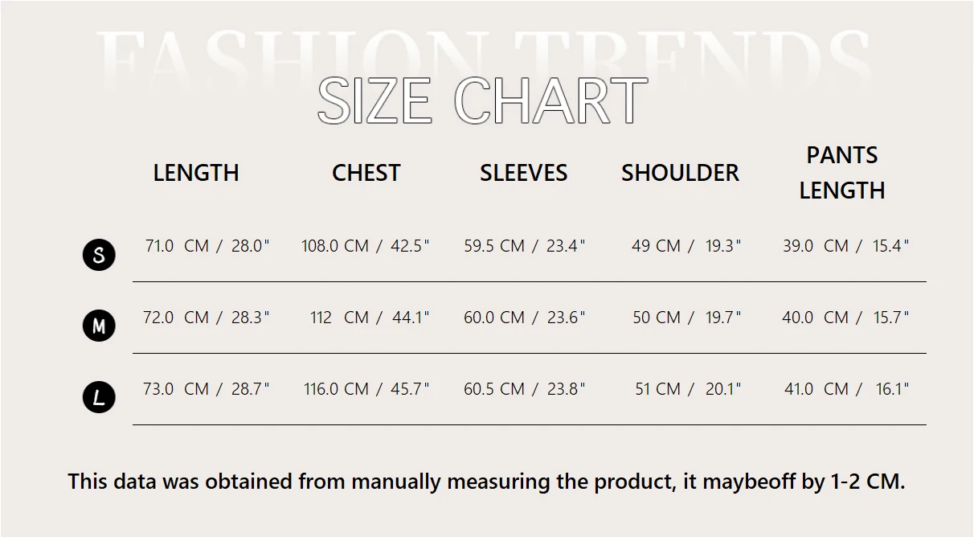Select the LENGTH column header
This screenshot has width=974, height=537.
pos(196,173)
